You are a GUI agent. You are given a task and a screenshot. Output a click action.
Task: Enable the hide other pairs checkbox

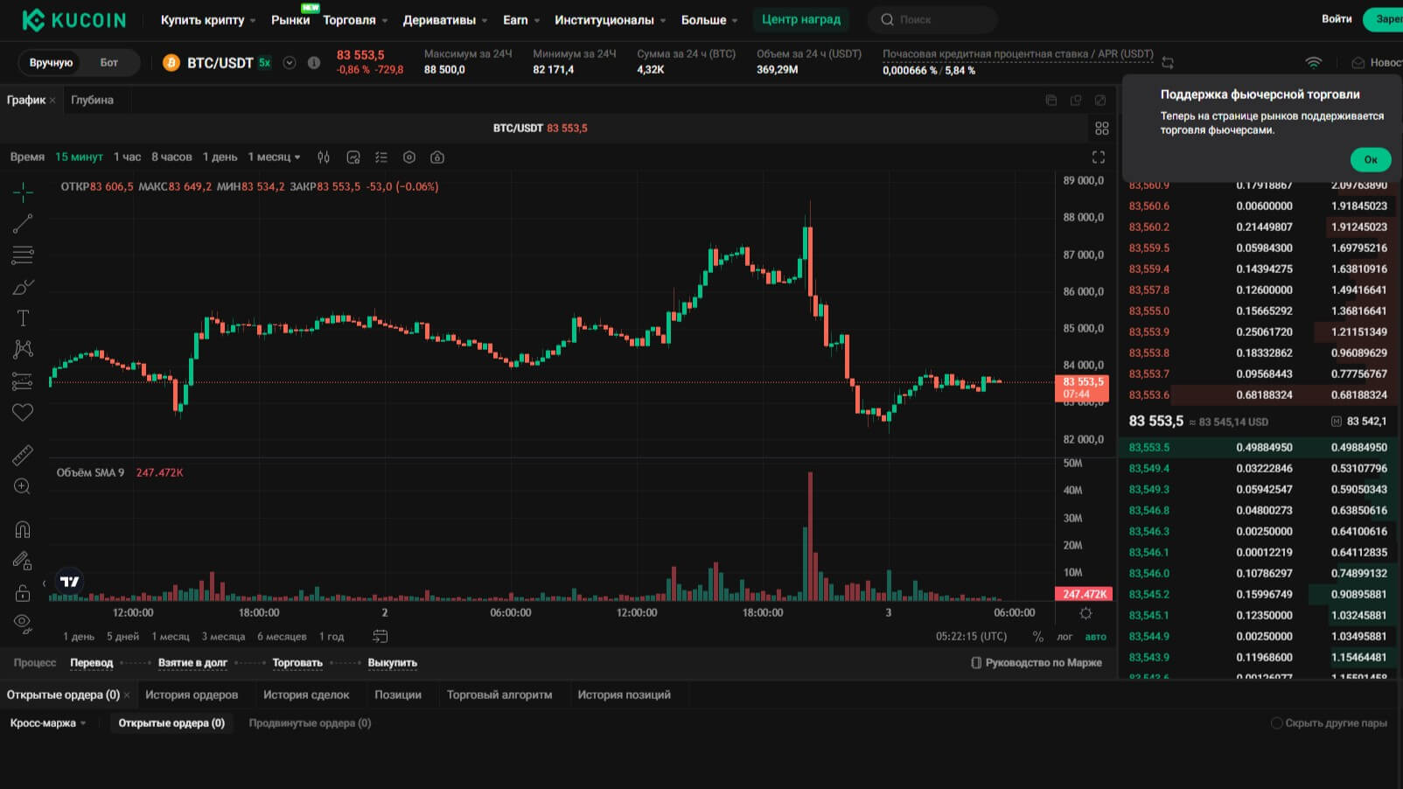coord(1276,723)
